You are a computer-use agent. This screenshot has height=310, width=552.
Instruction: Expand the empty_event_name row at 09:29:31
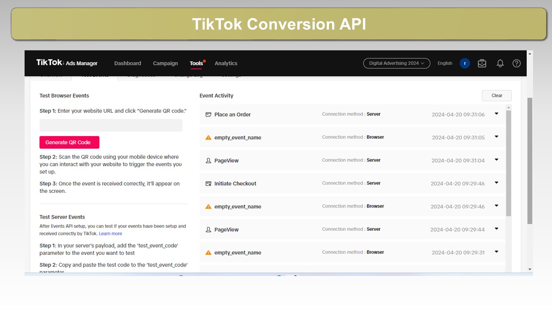click(496, 252)
